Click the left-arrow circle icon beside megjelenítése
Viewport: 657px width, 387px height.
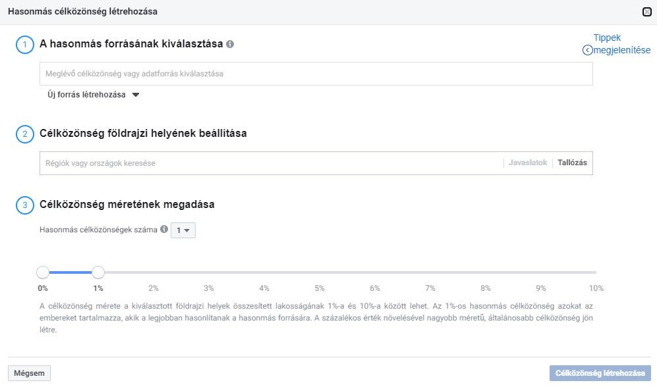point(587,50)
